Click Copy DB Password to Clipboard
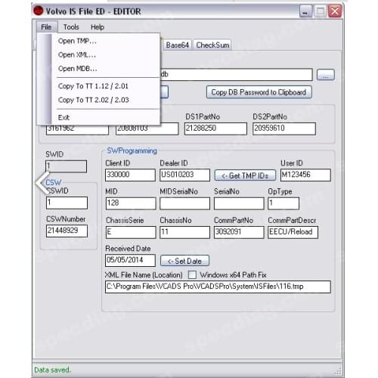The height and width of the screenshot is (378, 378). click(x=259, y=92)
